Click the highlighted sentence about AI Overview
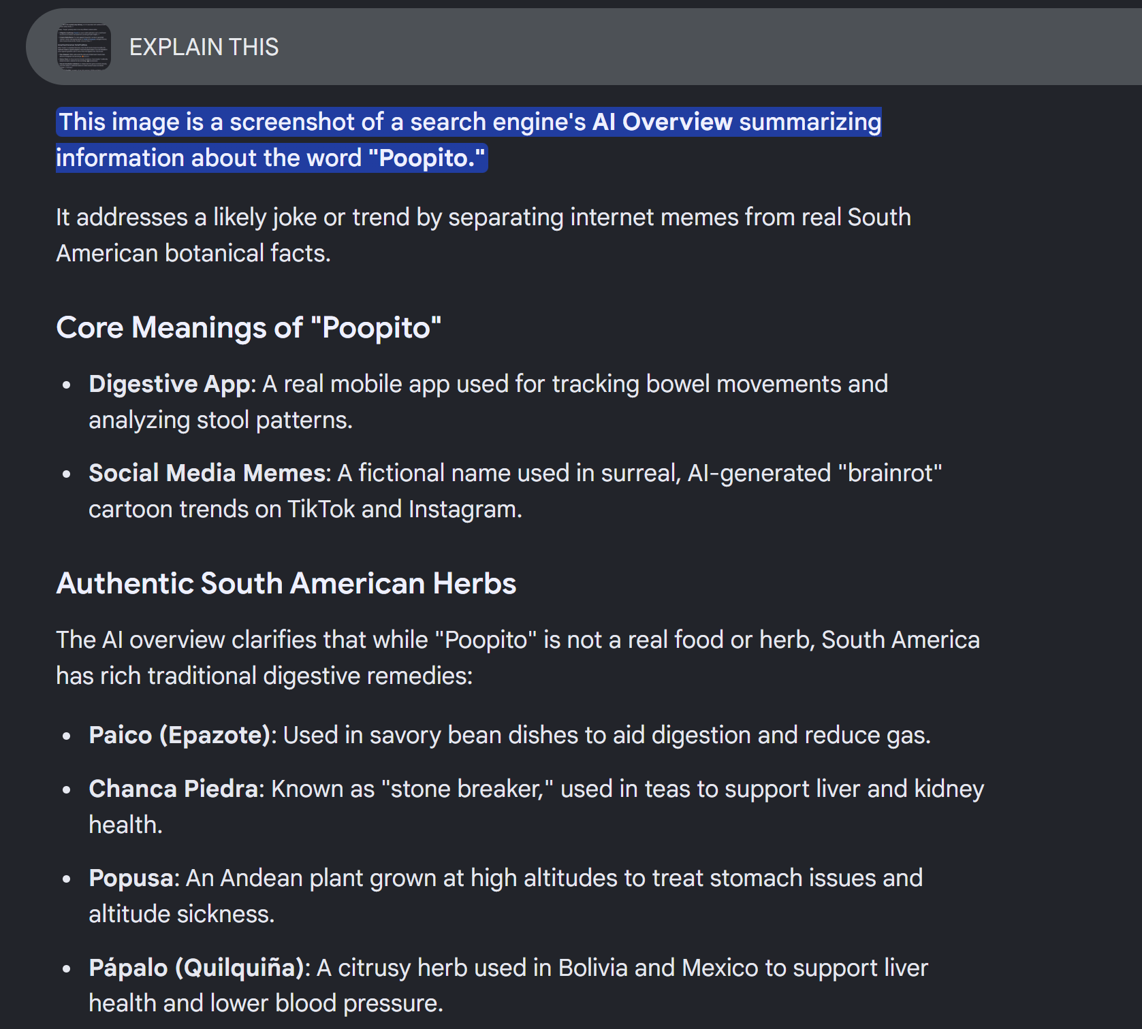This screenshot has width=1142, height=1029. 469,140
